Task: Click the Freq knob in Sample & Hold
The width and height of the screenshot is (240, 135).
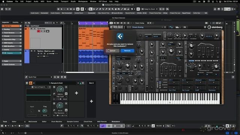Action: pos(45,111)
